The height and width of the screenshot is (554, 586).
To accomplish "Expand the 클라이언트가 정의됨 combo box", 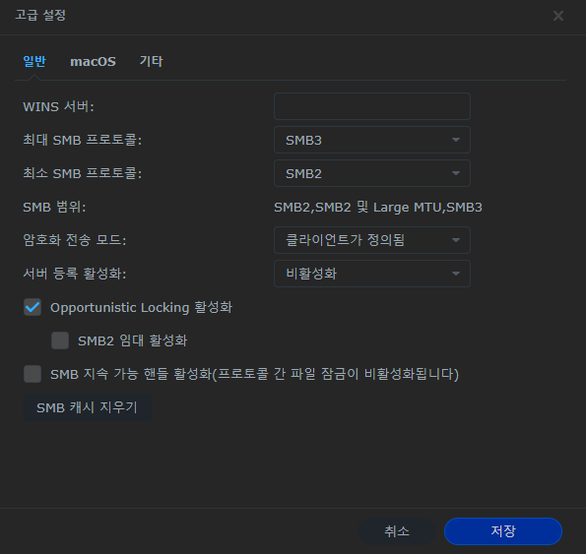I will (372, 240).
